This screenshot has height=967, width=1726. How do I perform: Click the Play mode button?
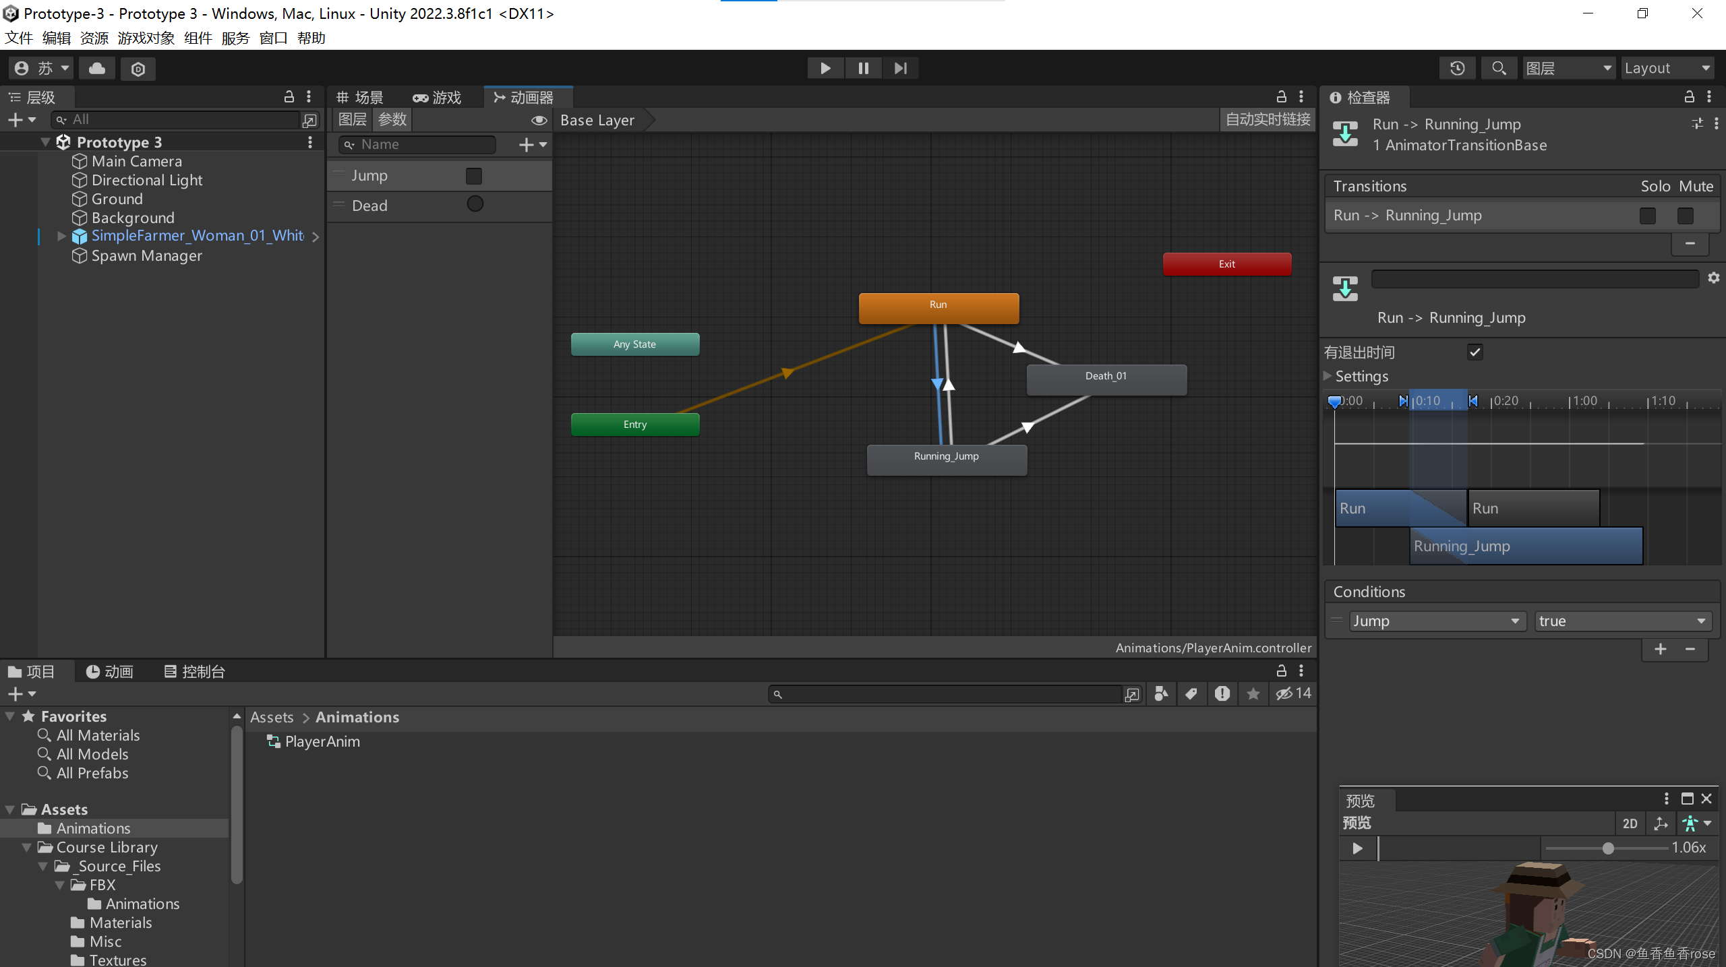pyautogui.click(x=825, y=68)
